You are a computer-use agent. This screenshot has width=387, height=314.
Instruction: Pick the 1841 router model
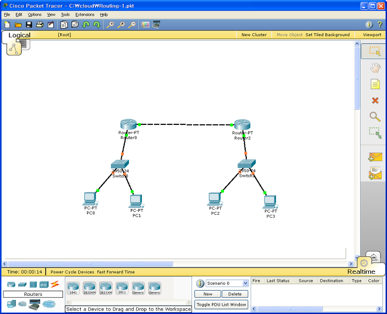click(73, 288)
